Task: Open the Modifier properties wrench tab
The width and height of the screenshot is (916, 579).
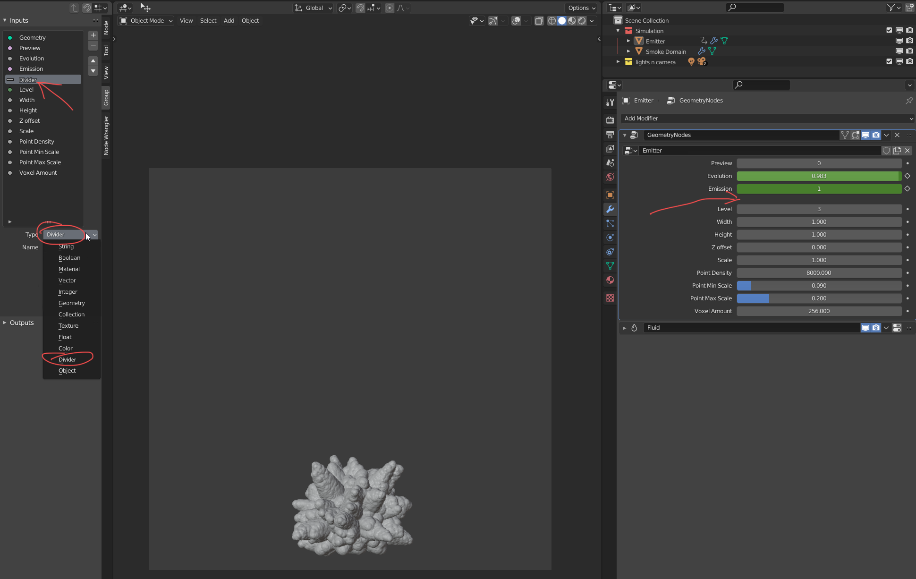Action: coord(610,209)
